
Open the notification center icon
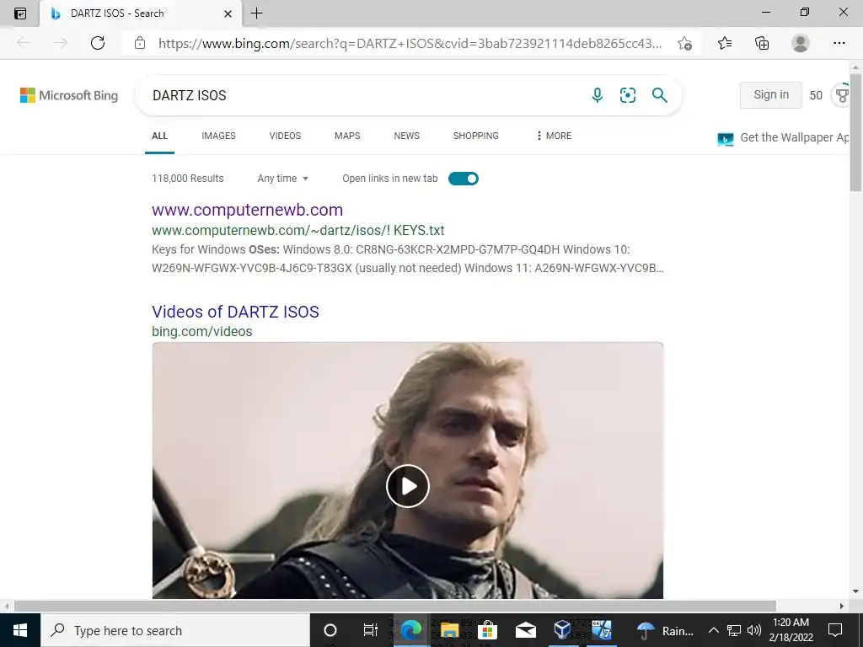(835, 630)
